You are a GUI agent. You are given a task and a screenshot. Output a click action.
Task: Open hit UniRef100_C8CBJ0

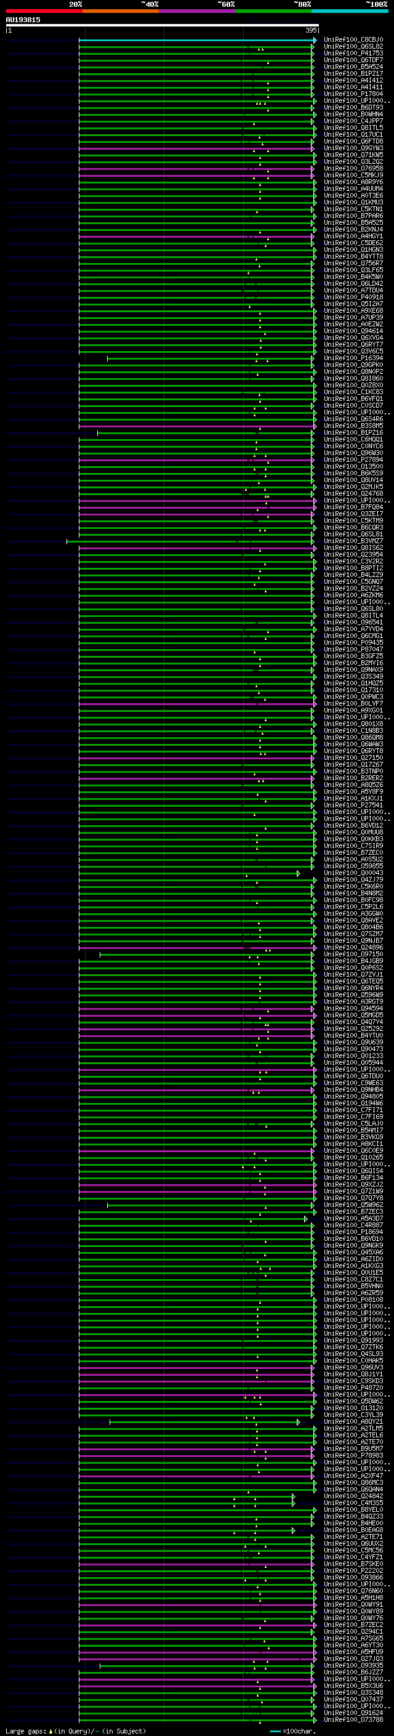[353, 40]
